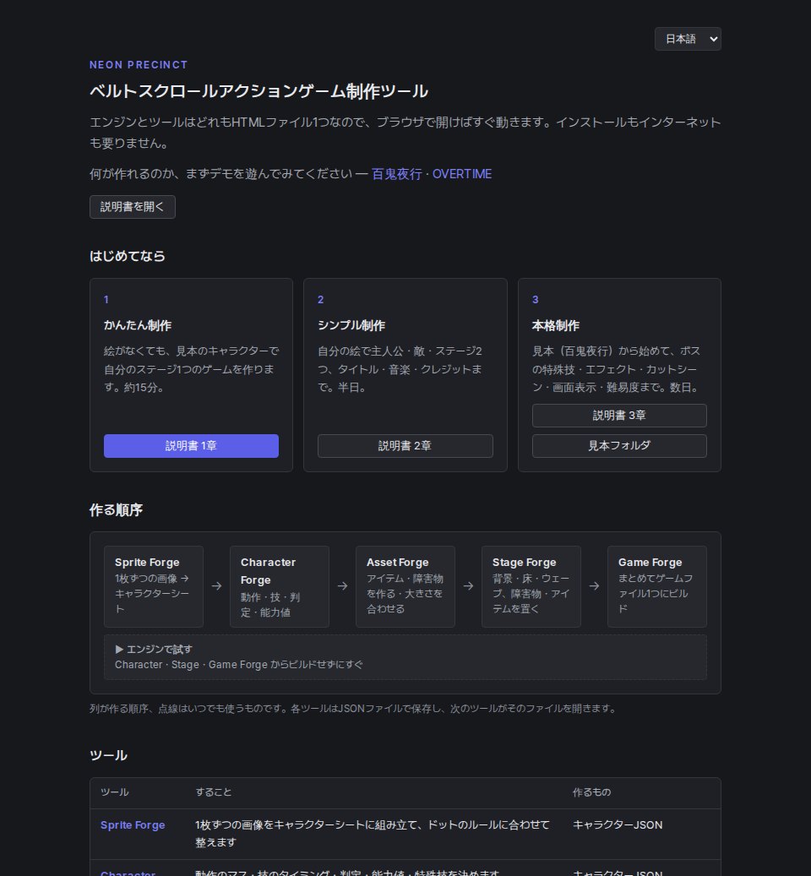Click the すること column header
The width and height of the screenshot is (811, 876).
pos(214,792)
